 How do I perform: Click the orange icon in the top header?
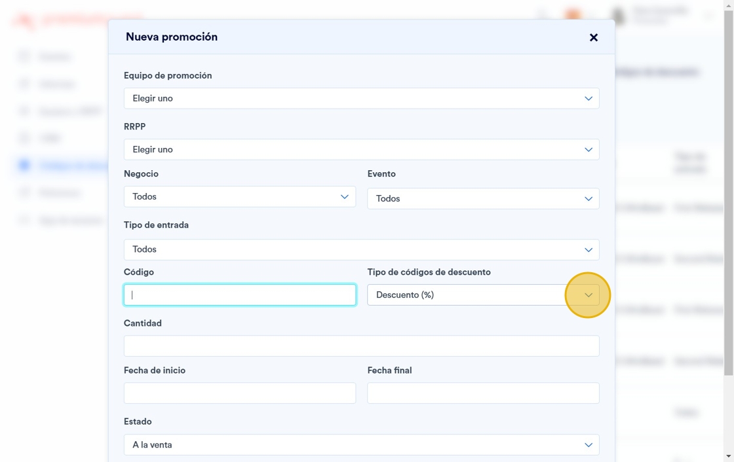[573, 16]
